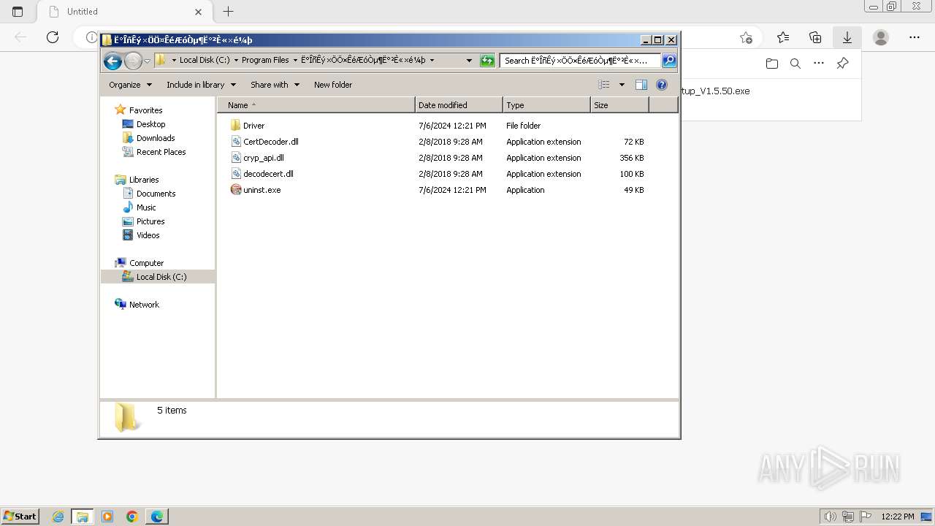The image size is (935, 526).
Task: Click the green refresh address button
Action: [487, 61]
